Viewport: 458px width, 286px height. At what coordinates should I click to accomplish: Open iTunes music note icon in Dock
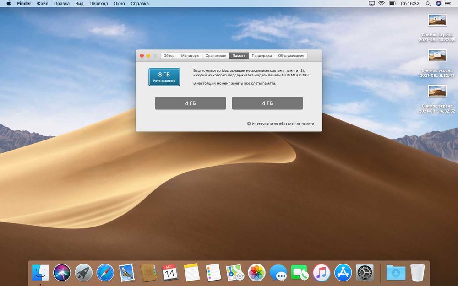[322, 273]
